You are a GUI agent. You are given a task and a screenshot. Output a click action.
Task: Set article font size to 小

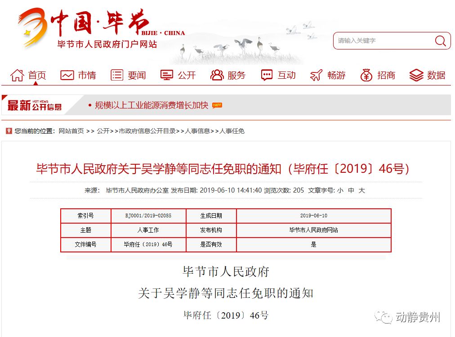coord(340,190)
